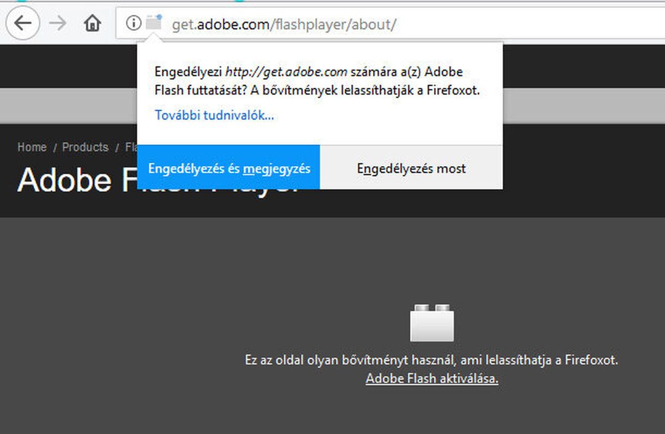Open the Home breadcrumb link
The image size is (665, 434).
click(32, 147)
